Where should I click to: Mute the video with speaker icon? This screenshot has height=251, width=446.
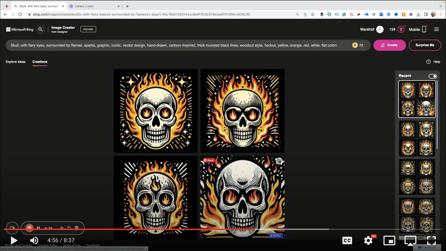(34, 241)
